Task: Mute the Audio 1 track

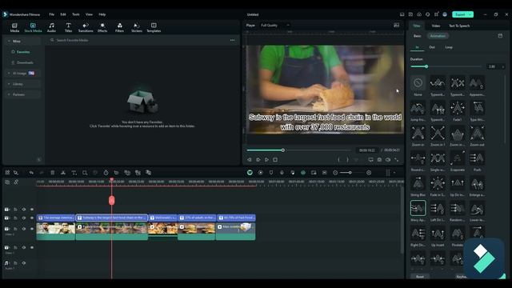Action: (x=24, y=263)
